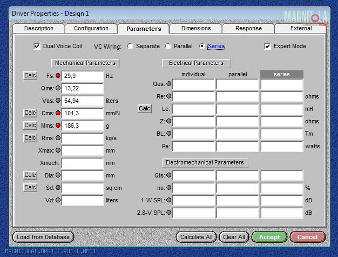Image resolution: width=338 pixels, height=257 pixels.
Task: Click the red indicator dot beside Mms
Action: [x=58, y=126]
